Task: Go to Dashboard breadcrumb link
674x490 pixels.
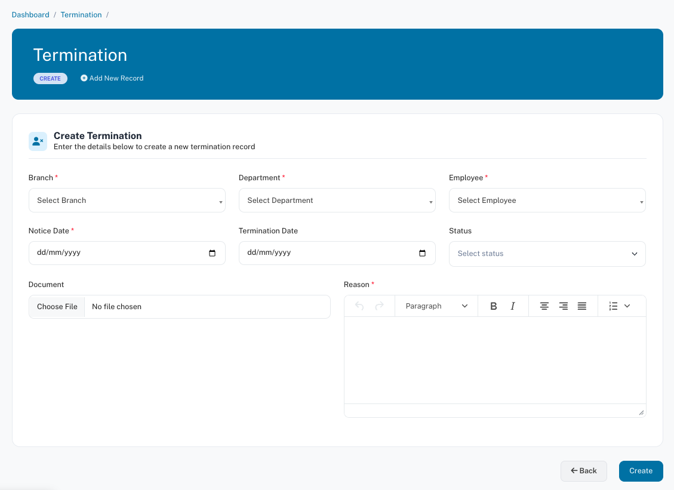Action: 30,14
